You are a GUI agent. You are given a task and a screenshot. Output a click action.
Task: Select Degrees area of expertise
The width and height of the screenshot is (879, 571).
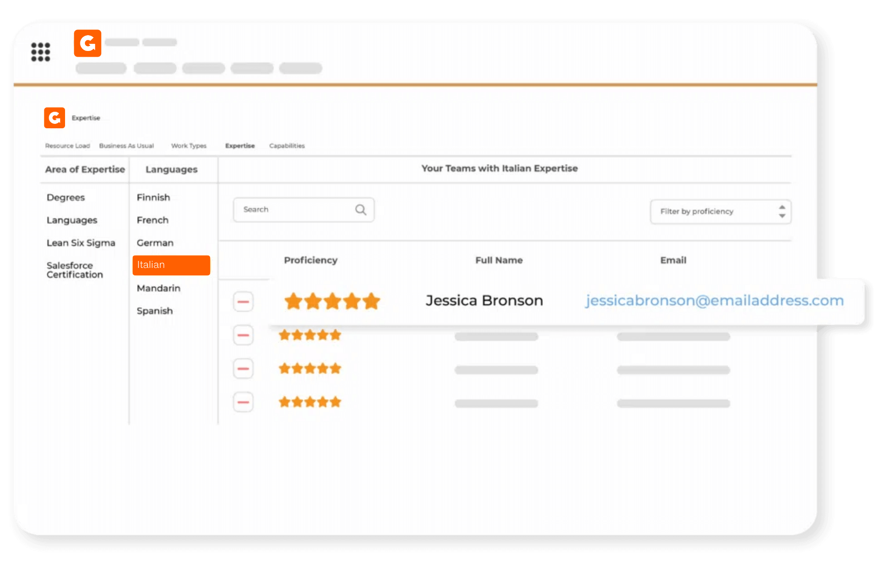click(66, 198)
